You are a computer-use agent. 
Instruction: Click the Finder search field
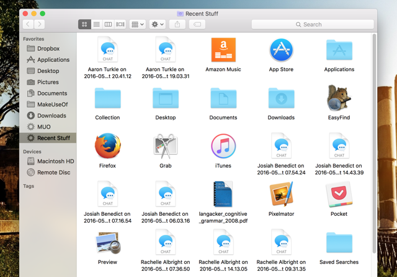[x=313, y=24]
